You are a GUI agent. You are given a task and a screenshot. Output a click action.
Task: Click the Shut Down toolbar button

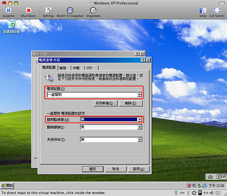28,12
